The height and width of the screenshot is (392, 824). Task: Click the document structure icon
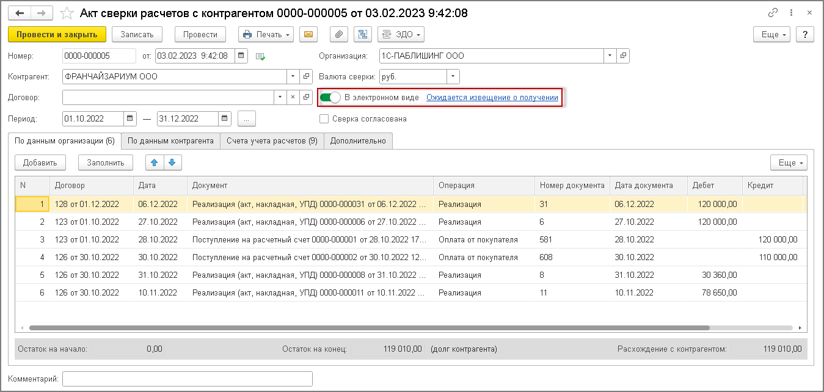coord(363,34)
